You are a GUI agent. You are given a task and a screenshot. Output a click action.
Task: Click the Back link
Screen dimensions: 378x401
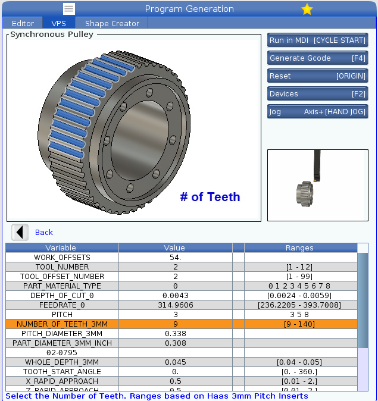44,232
